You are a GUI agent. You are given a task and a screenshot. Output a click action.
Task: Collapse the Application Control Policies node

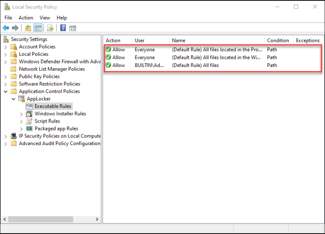click(6, 91)
